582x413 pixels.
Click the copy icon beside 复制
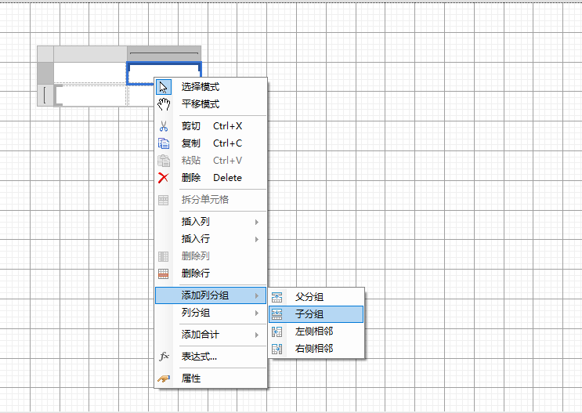pos(164,143)
